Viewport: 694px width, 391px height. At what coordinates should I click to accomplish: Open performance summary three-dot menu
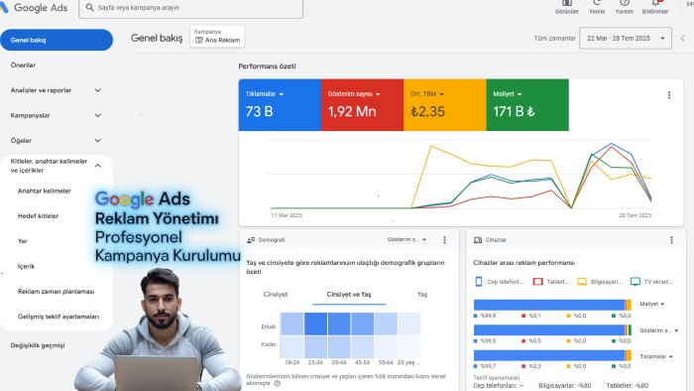[x=669, y=95]
